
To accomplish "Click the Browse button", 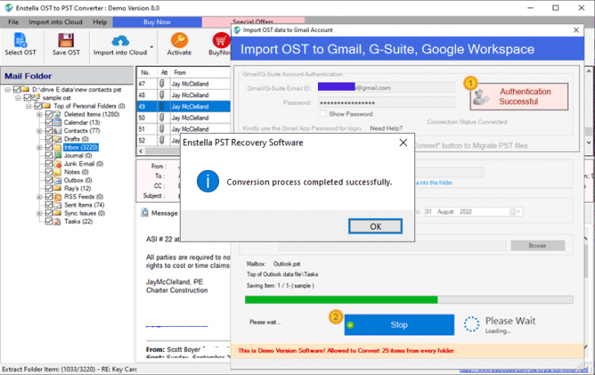I will [x=537, y=246].
